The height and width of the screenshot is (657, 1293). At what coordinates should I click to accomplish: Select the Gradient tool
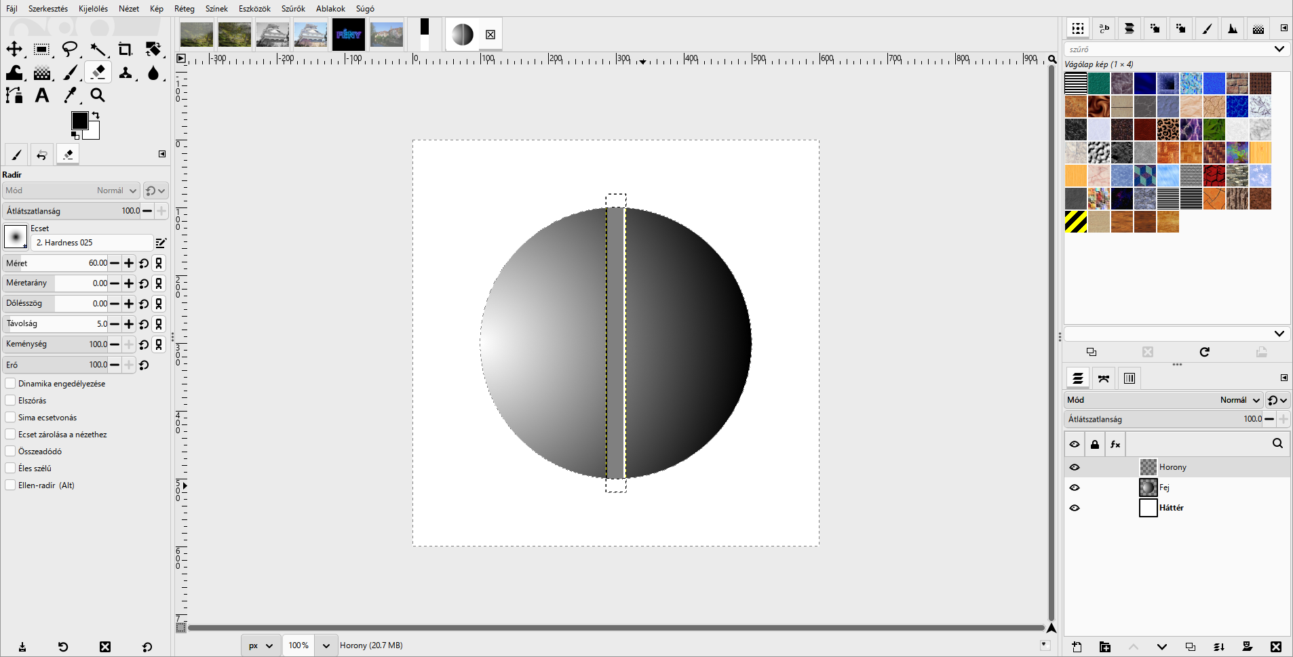pyautogui.click(x=42, y=73)
